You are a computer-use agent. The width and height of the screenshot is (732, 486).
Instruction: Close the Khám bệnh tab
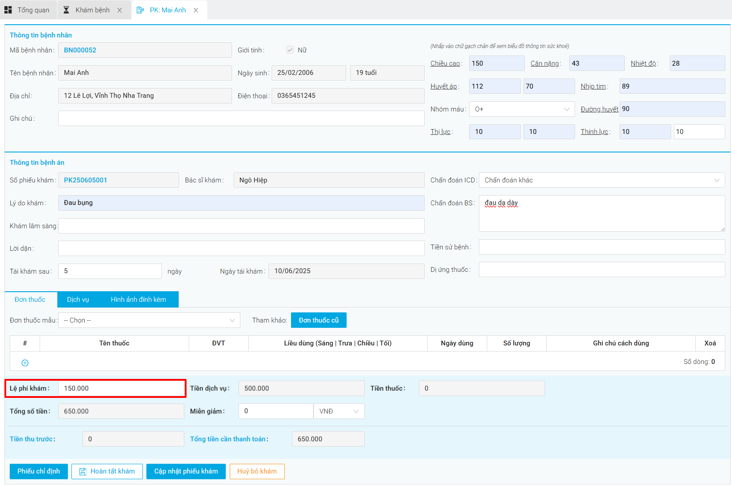[x=120, y=10]
